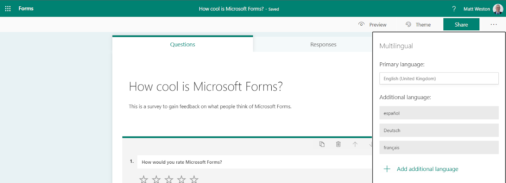The image size is (506, 183).
Task: Click the plus icon to add language
Action: [387, 169]
